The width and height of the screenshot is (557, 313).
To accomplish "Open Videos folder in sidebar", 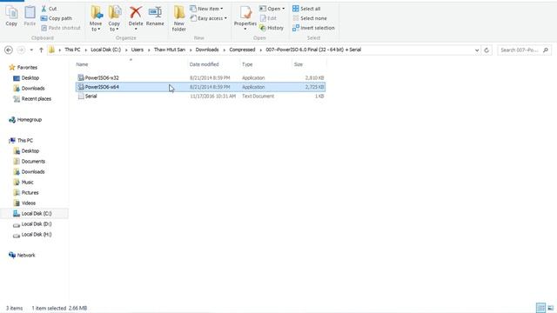I will [x=24, y=203].
